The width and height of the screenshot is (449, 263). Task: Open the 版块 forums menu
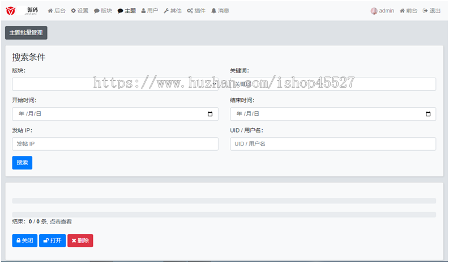(103, 11)
